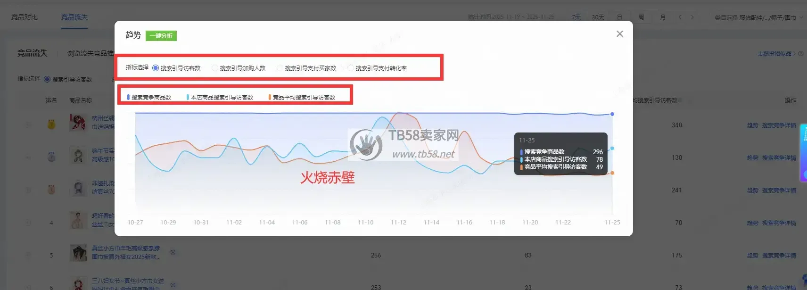Select 7天 time range in background page
This screenshot has height=290, width=807.
coord(576,17)
